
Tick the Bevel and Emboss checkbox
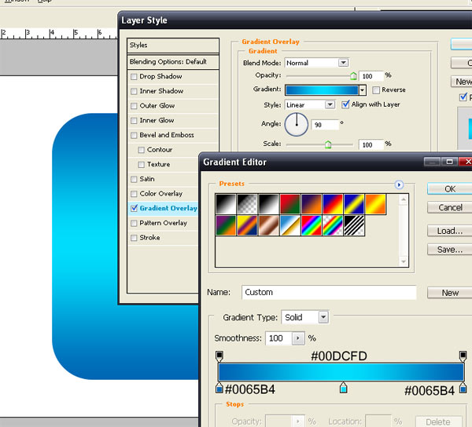tap(134, 136)
